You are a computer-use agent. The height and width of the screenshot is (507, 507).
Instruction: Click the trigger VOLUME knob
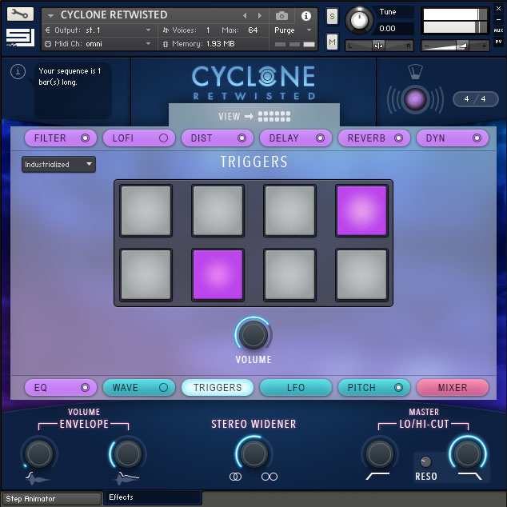pyautogui.click(x=253, y=334)
